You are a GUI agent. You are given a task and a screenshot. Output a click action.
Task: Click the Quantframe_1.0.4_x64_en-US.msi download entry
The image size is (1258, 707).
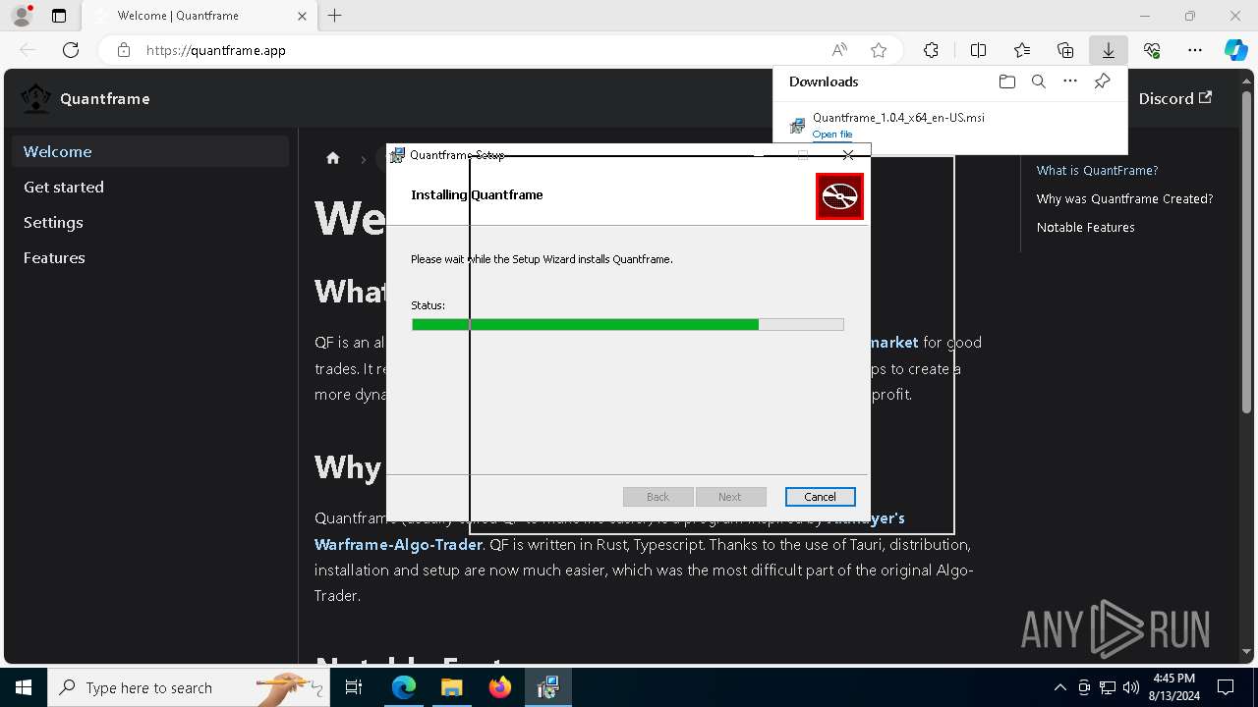coord(949,125)
